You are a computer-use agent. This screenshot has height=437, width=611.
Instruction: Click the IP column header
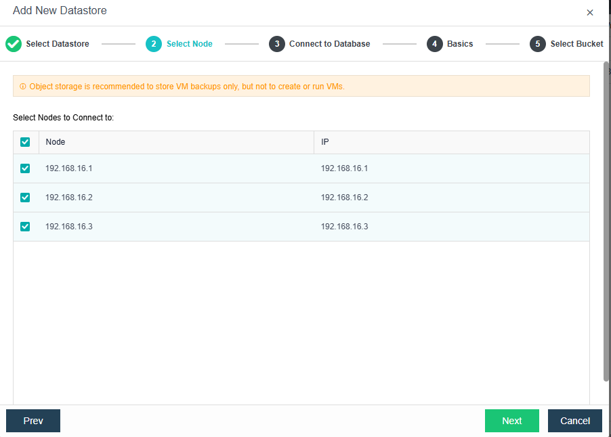[x=325, y=142]
